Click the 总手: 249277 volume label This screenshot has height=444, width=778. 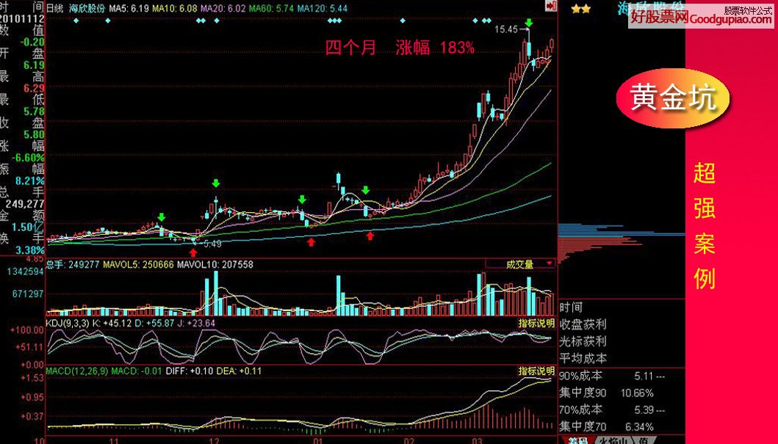tap(72, 265)
